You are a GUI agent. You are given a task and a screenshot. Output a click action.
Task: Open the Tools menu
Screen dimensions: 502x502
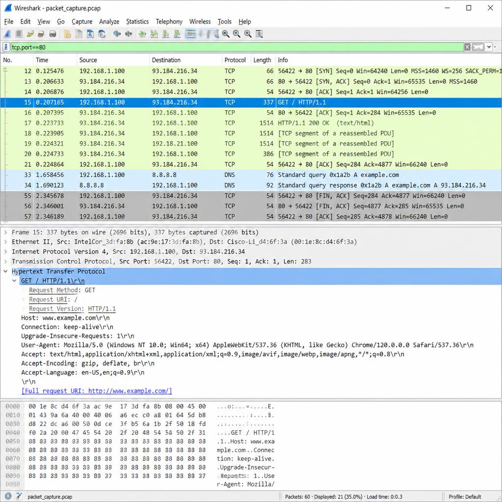click(225, 22)
